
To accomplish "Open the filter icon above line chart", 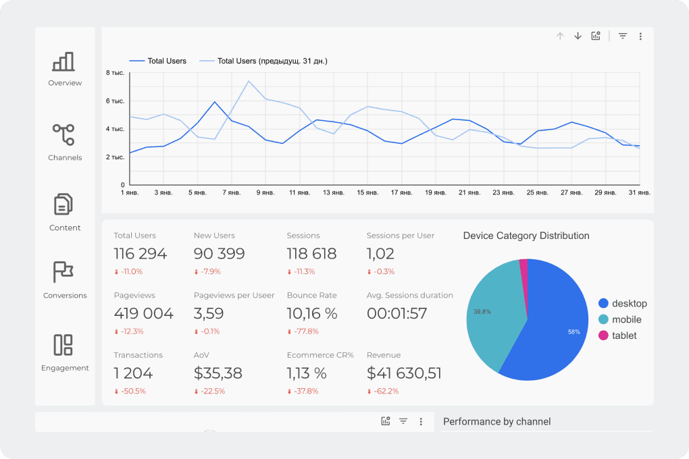I will (623, 36).
